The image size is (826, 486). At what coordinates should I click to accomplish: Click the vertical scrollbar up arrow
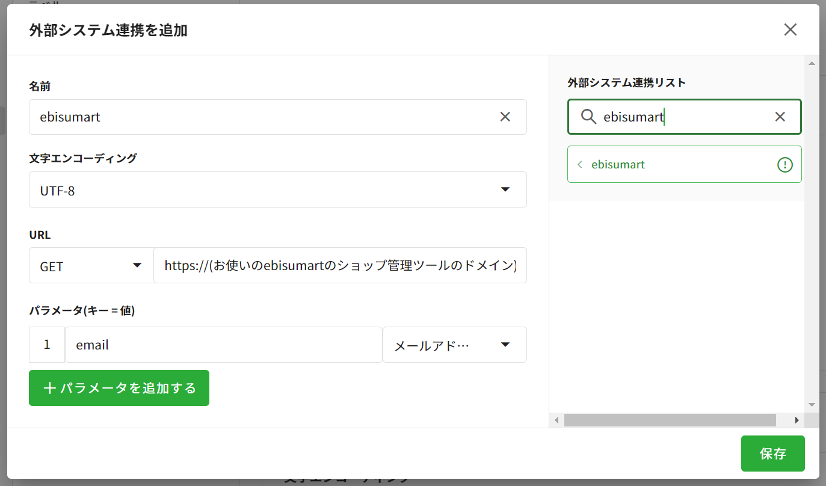click(812, 64)
